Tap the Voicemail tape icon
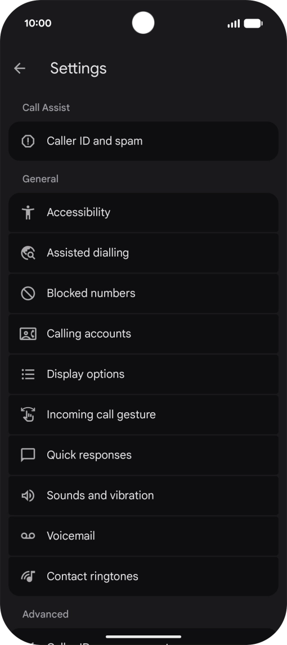The height and width of the screenshot is (645, 287). tap(28, 536)
